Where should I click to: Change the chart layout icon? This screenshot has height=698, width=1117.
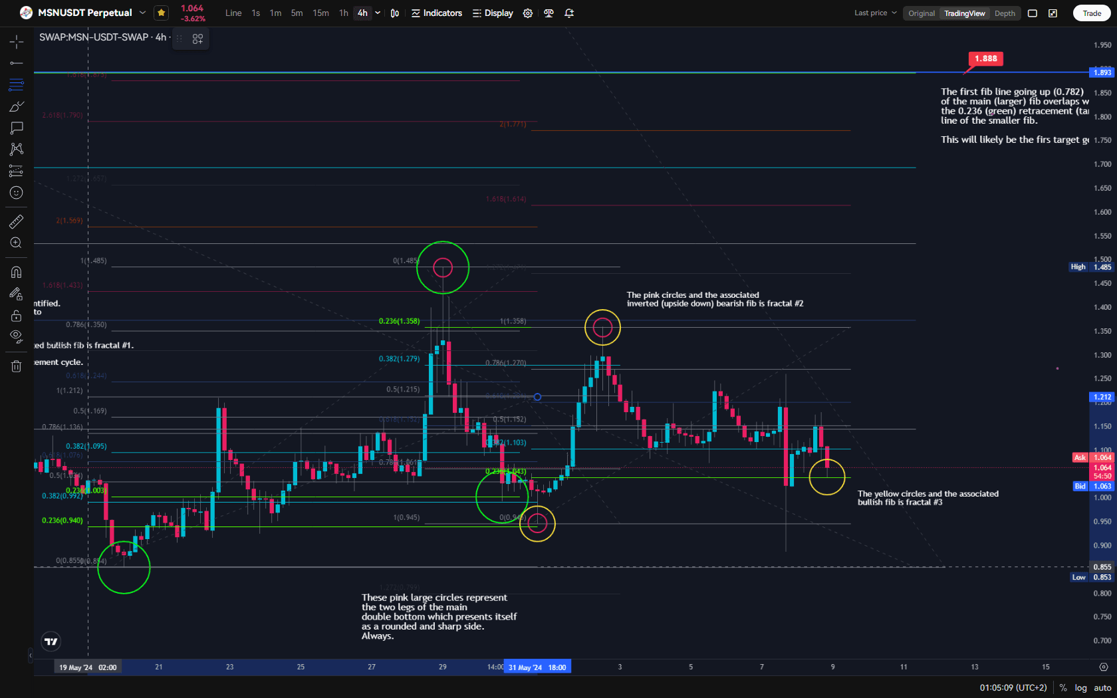1033,13
